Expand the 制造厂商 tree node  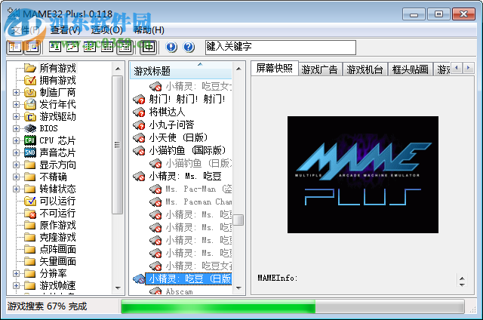pyautogui.click(x=17, y=92)
